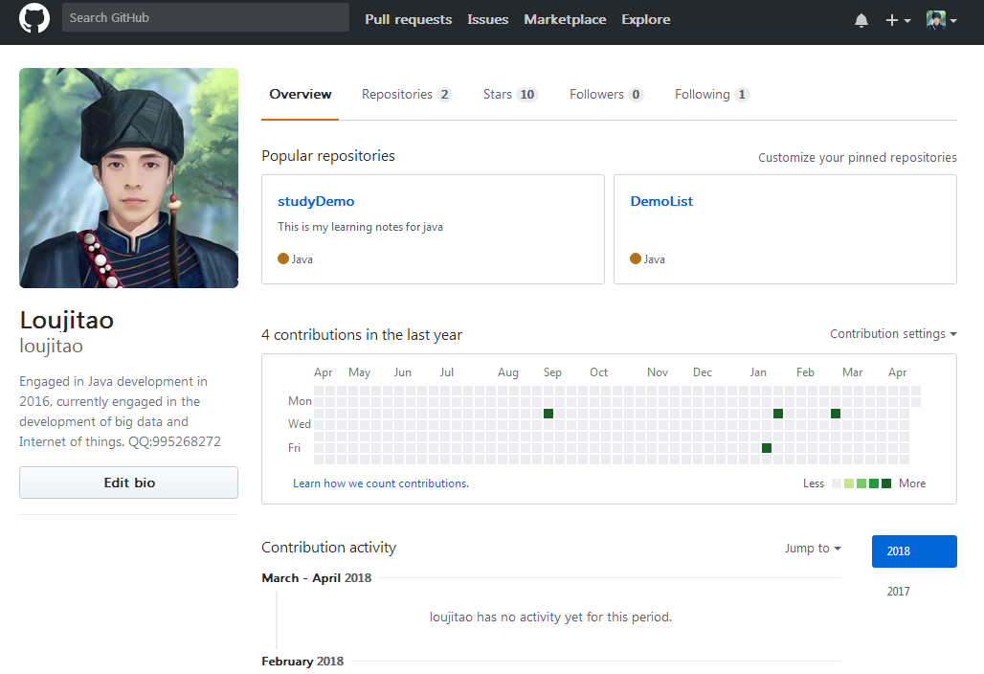Image resolution: width=984 pixels, height=674 pixels.
Task: Click the Edit bio button
Action: [x=128, y=483]
